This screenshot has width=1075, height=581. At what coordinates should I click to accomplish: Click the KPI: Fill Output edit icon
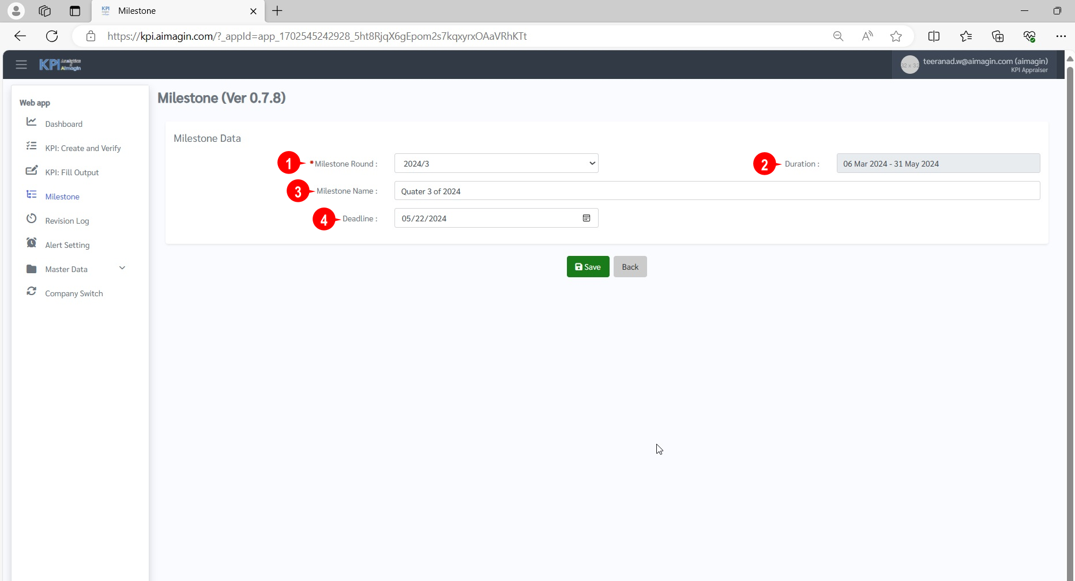32,171
